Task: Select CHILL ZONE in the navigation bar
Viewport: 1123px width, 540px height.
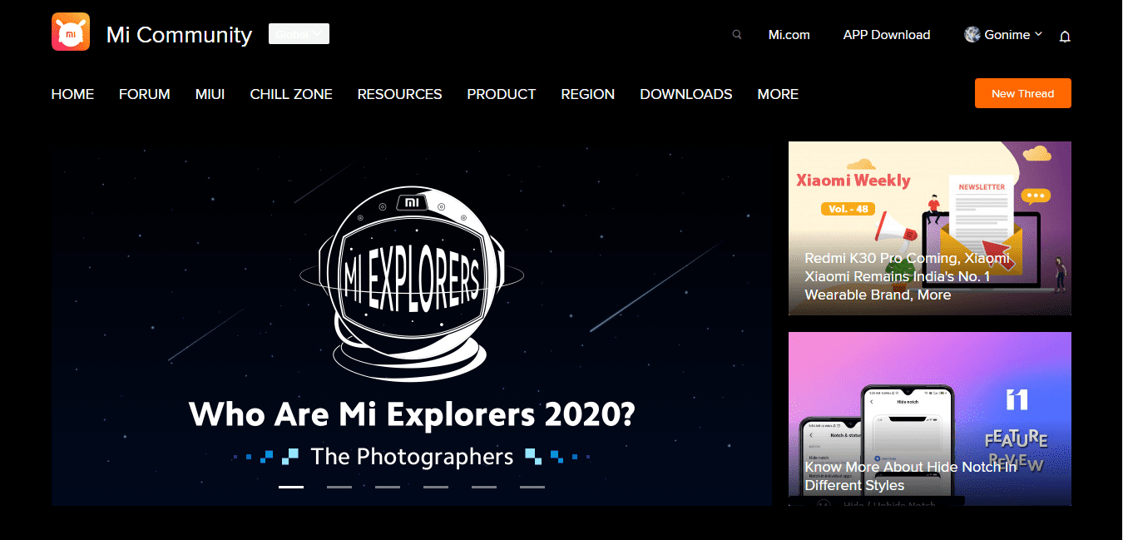Action: point(291,94)
